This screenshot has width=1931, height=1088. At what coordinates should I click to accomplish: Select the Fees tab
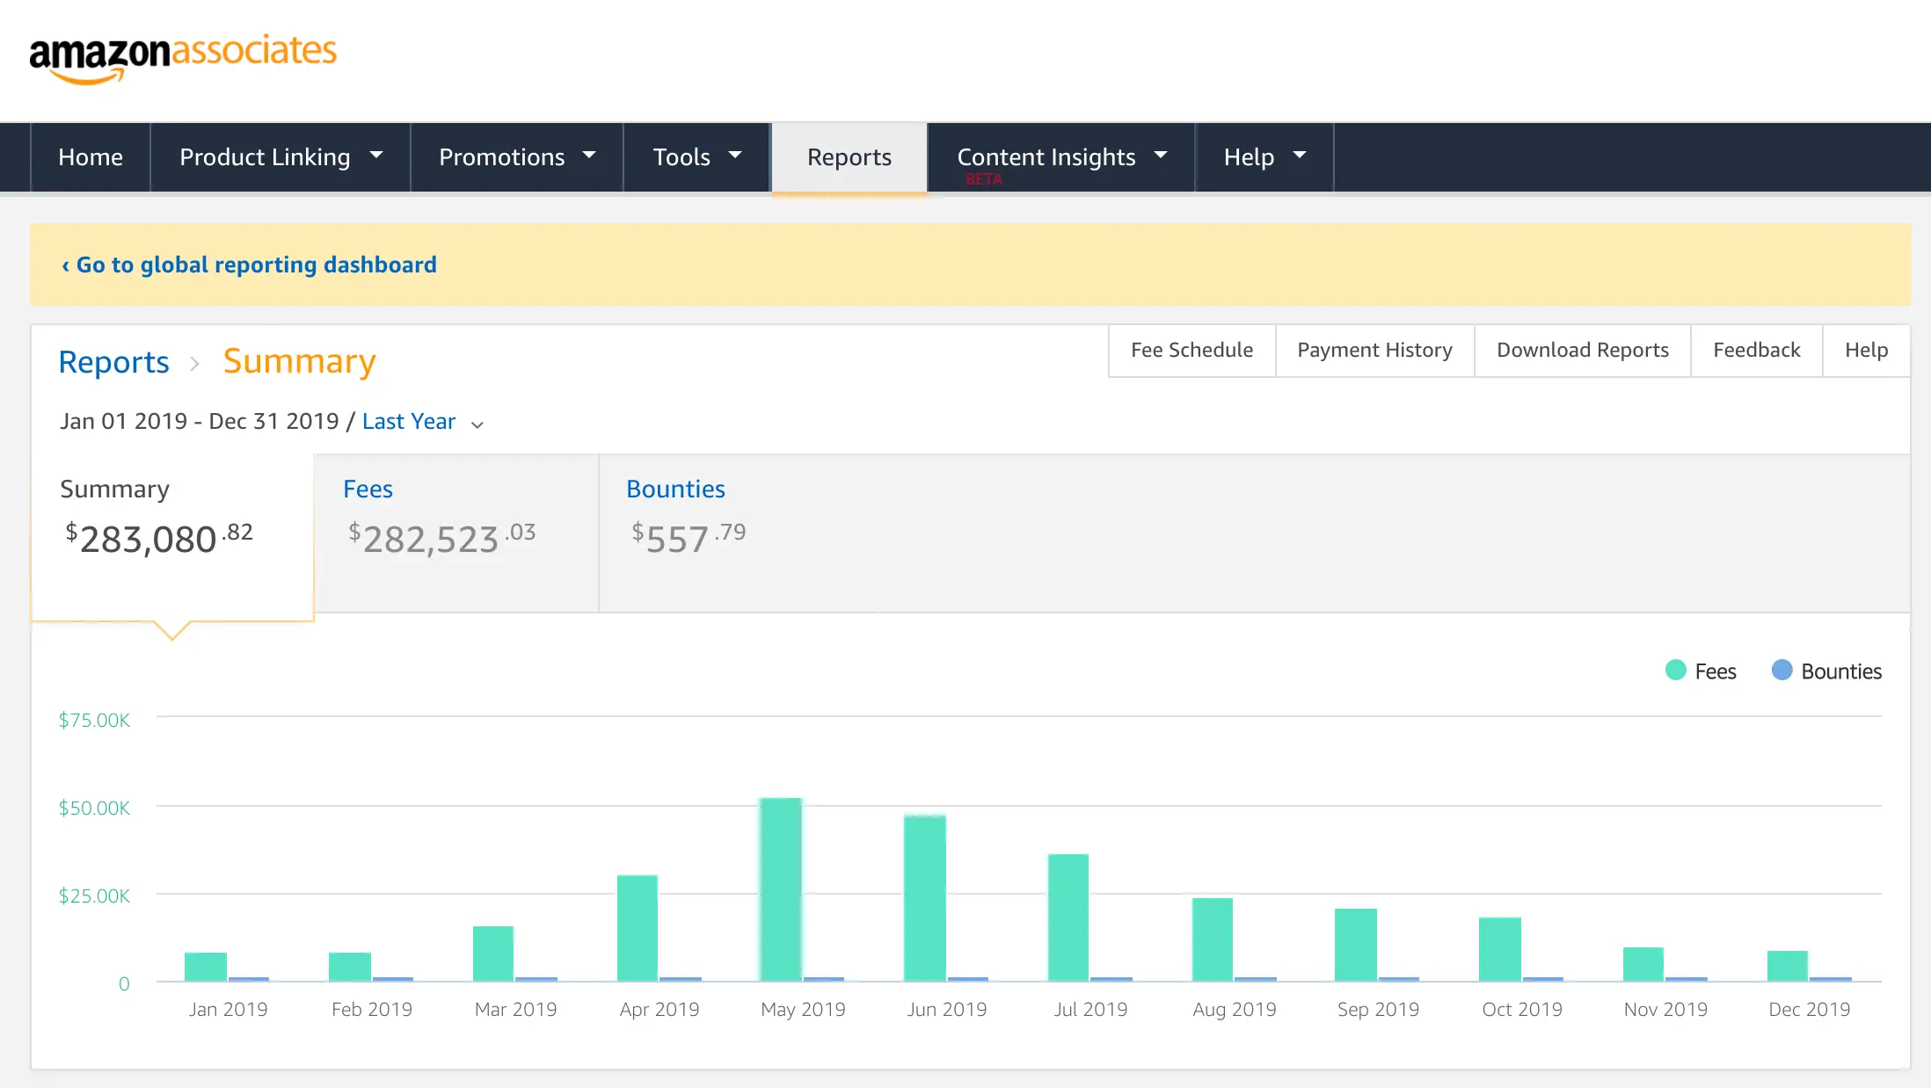(x=456, y=533)
